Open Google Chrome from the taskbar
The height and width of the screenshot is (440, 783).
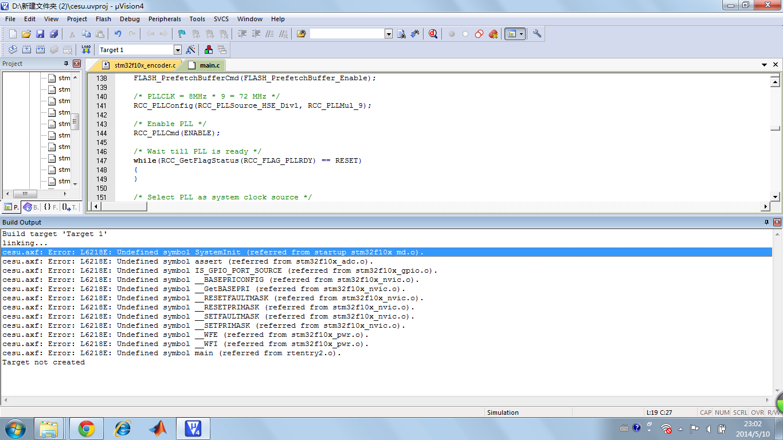coord(87,429)
